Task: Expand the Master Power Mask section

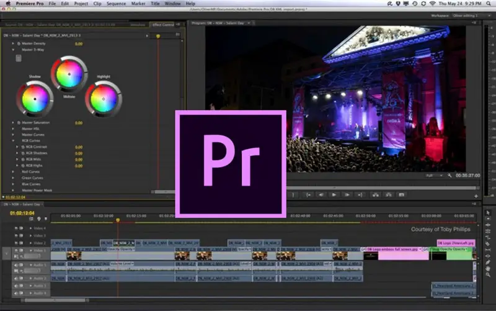Action: tap(12, 190)
